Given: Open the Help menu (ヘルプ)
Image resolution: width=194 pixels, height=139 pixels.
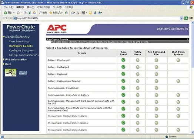Looking at the screenshot, I should 69,7.
